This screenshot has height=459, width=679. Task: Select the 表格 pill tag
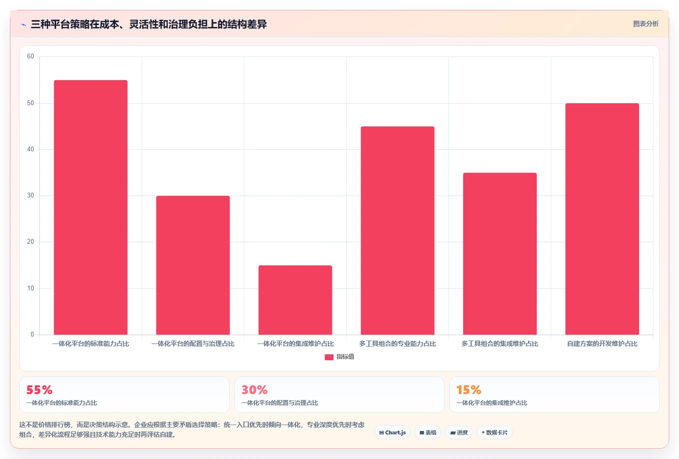[x=428, y=432]
